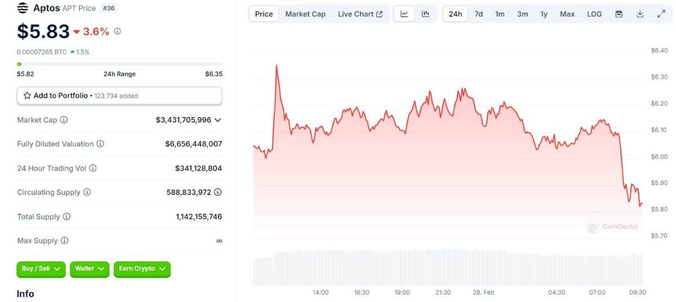676x302 pixels.
Task: Switch to candlestick chart icon
Action: tap(425, 14)
